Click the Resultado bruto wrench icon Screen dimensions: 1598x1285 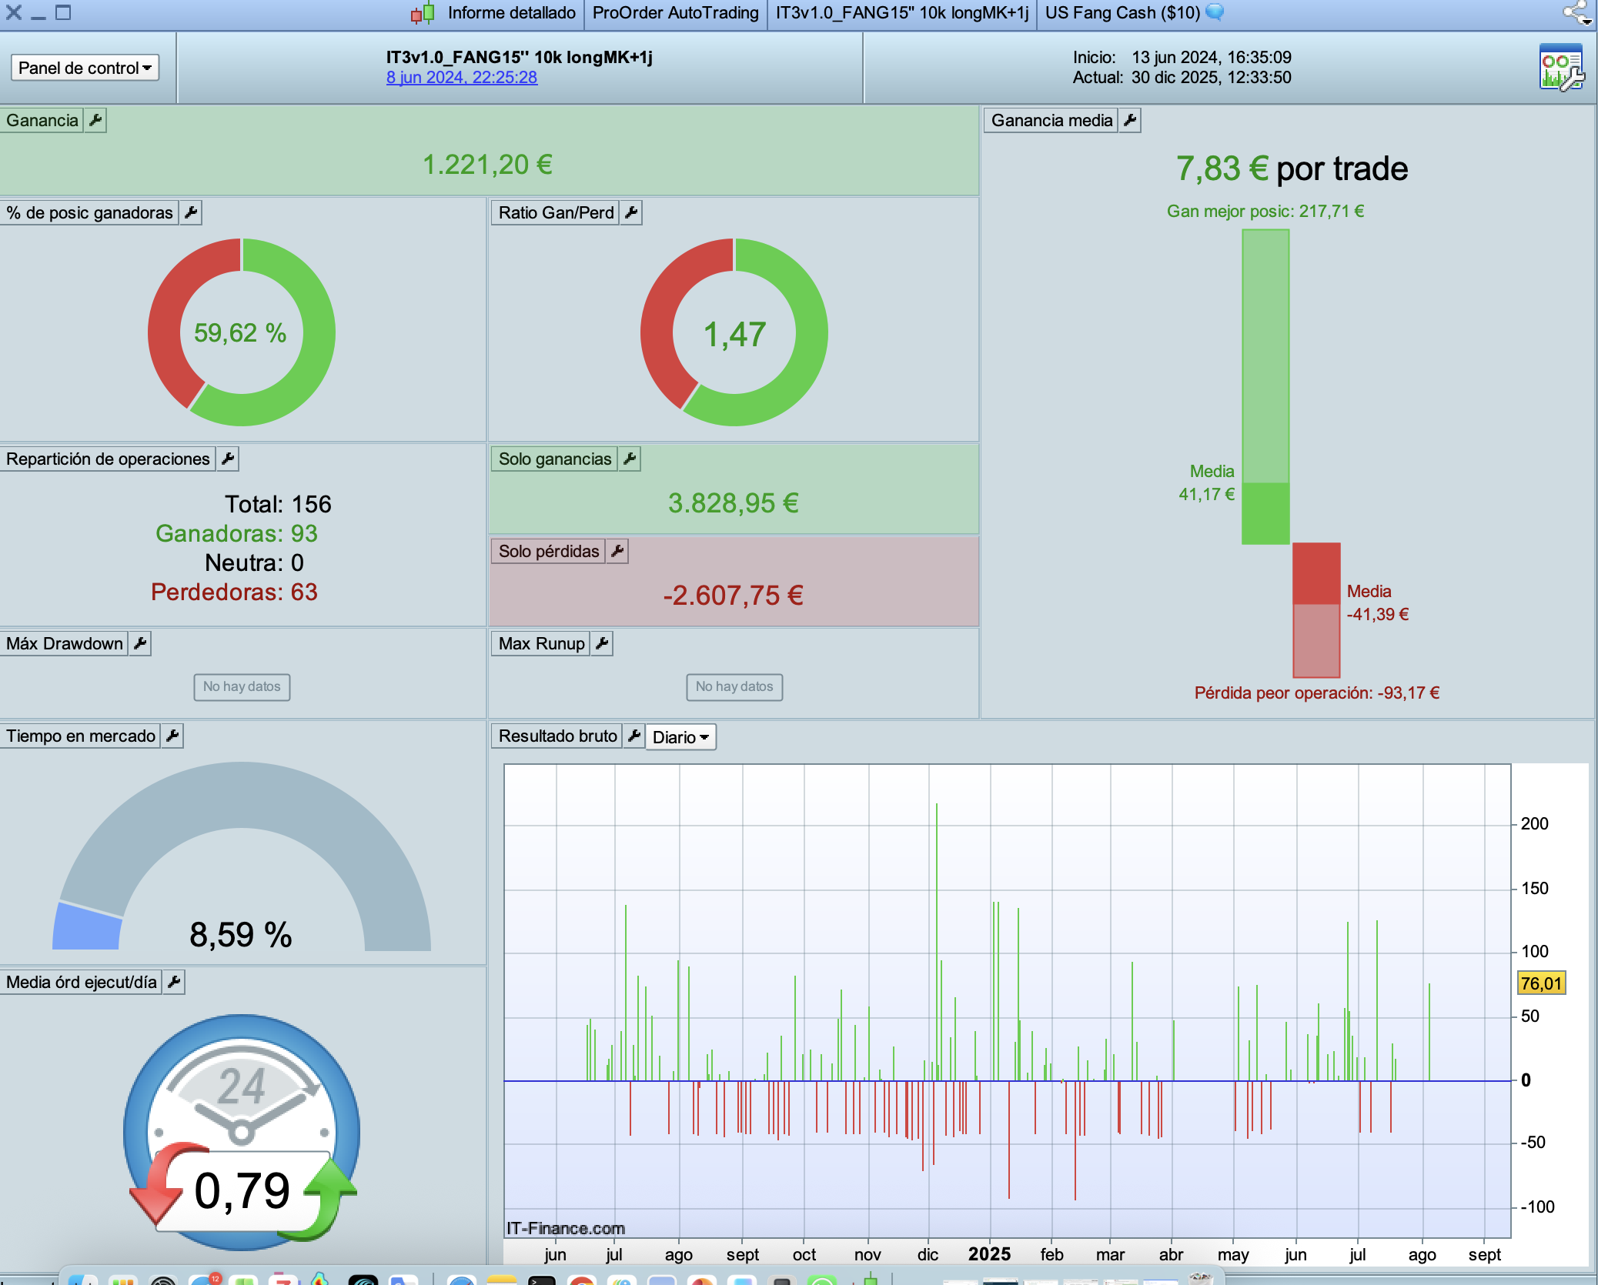pyautogui.click(x=634, y=736)
